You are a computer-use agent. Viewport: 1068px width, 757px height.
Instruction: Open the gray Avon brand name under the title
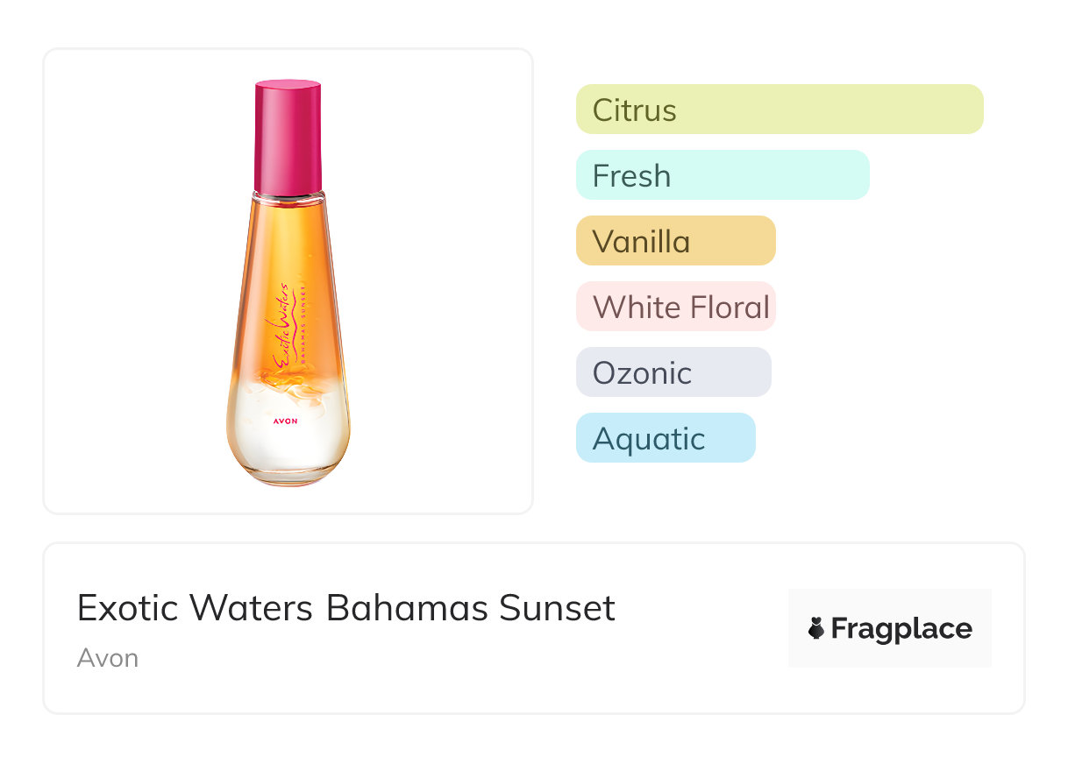[107, 658]
